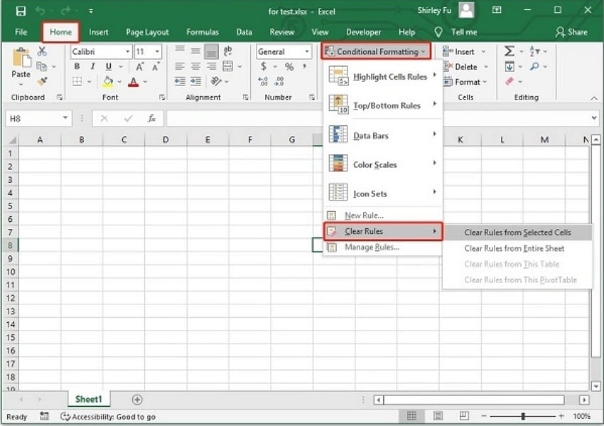Click the Fill Color bucket icon
Image resolution: width=604 pixels, height=426 pixels.
click(x=107, y=80)
